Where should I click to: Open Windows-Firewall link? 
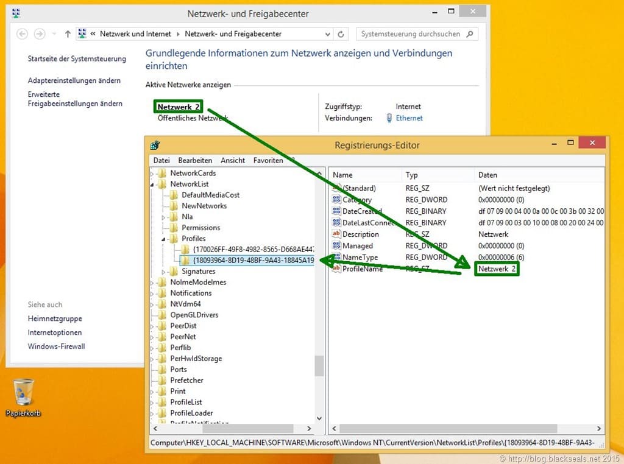[x=56, y=346]
